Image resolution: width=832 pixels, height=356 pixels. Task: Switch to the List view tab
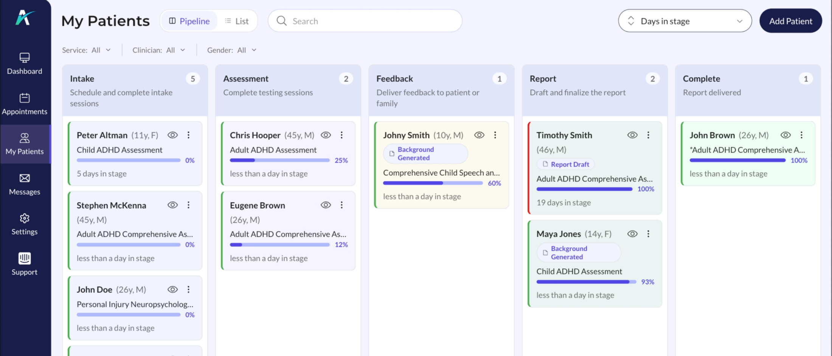tap(237, 21)
